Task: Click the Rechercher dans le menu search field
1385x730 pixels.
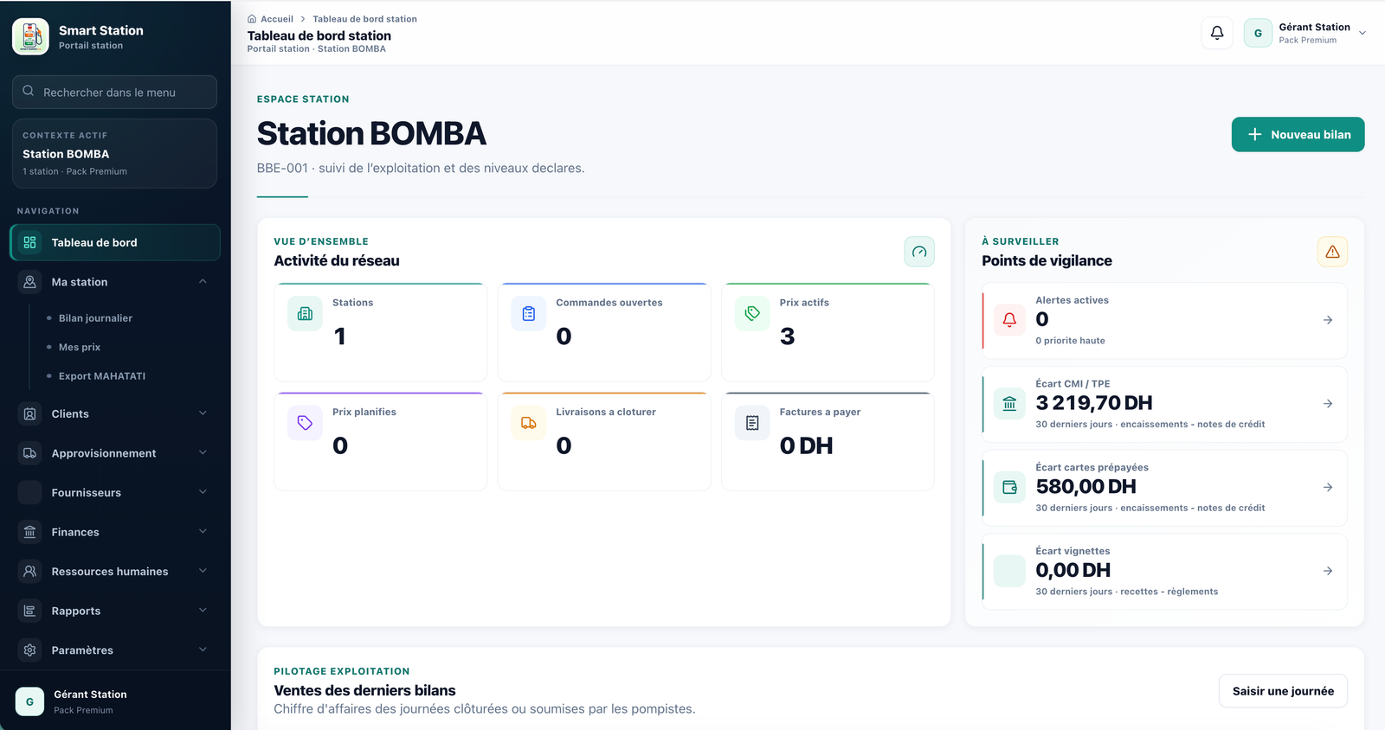Action: 115,93
